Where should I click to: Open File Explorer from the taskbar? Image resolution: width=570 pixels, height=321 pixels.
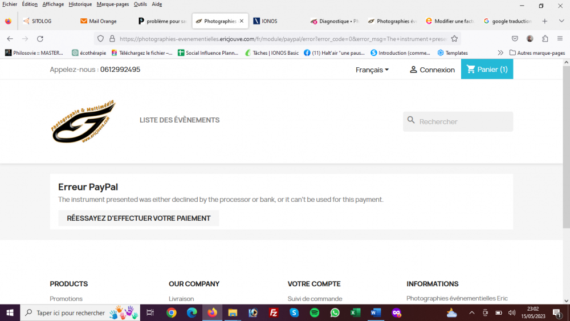[233, 312]
